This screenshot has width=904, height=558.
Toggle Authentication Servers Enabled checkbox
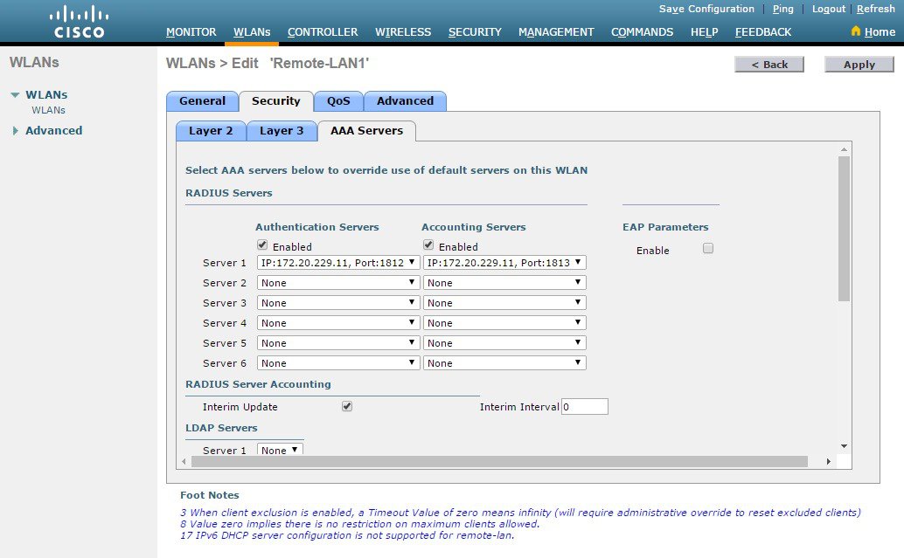[x=262, y=245]
